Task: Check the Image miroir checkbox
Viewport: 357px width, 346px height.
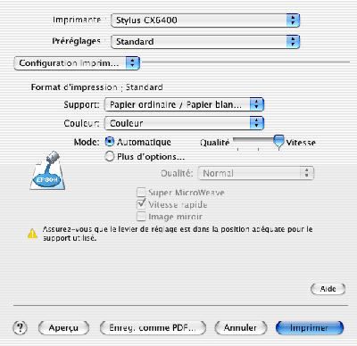Action: (141, 217)
